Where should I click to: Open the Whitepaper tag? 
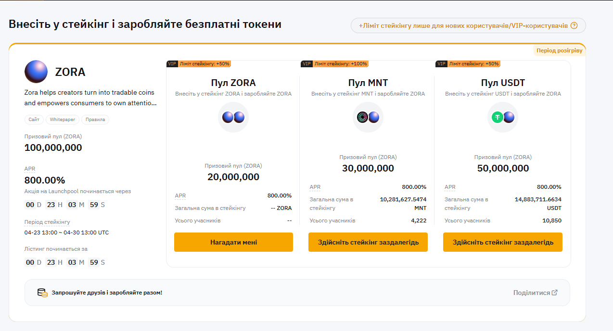click(x=63, y=120)
